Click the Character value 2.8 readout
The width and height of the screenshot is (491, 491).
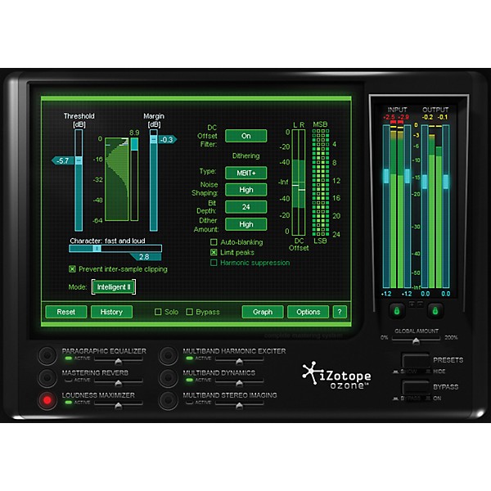tap(146, 257)
